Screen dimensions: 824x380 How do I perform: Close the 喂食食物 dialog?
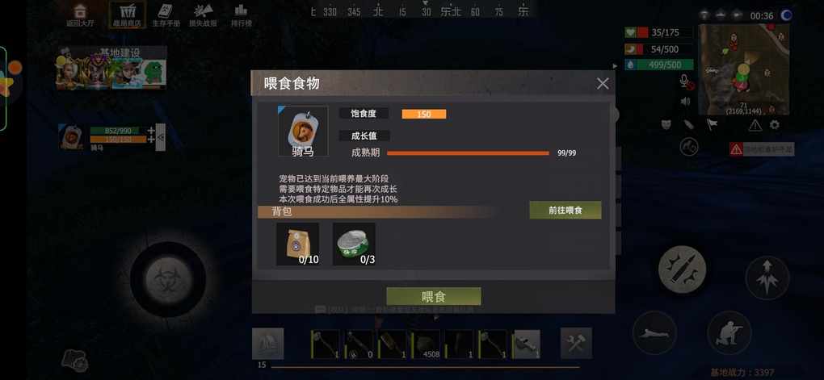click(603, 83)
